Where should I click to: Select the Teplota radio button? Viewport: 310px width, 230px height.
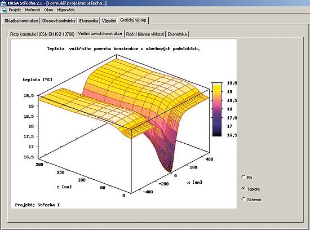[243, 189]
